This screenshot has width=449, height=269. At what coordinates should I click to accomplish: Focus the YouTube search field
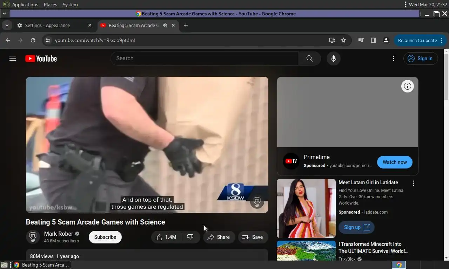(205, 58)
